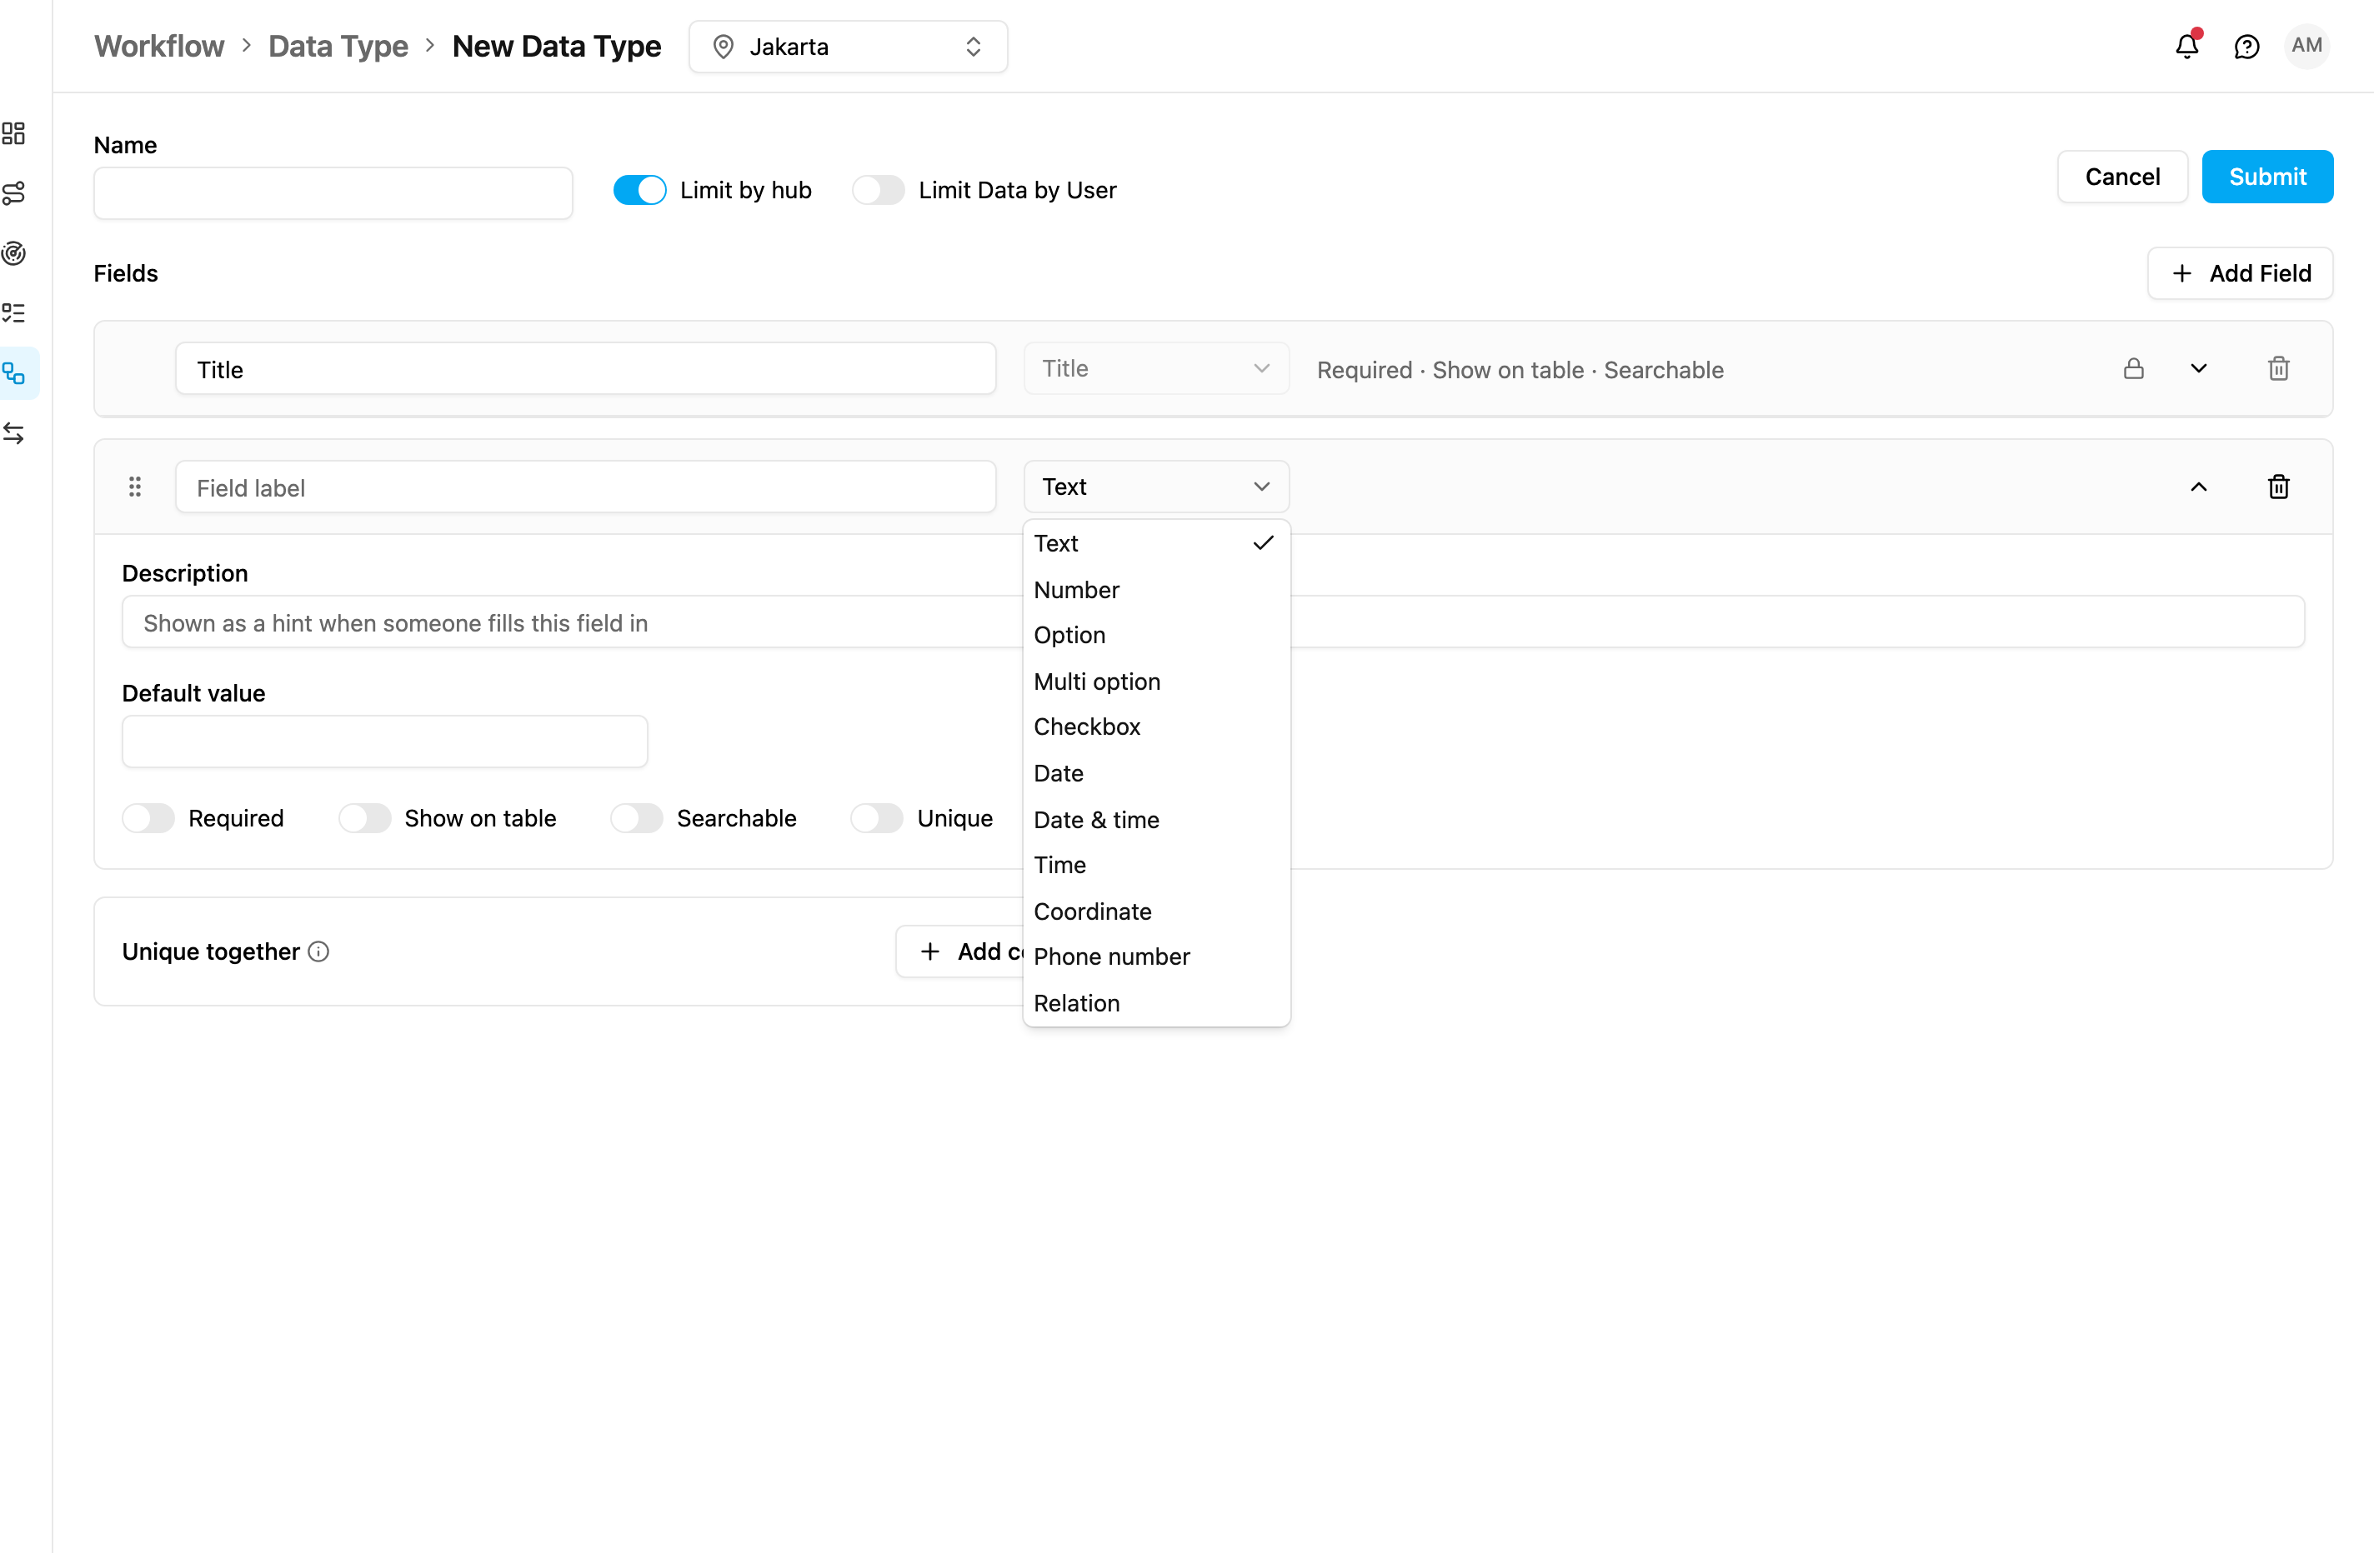This screenshot has height=1553, width=2374.
Task: Pick Coordinate field type
Action: (x=1156, y=911)
